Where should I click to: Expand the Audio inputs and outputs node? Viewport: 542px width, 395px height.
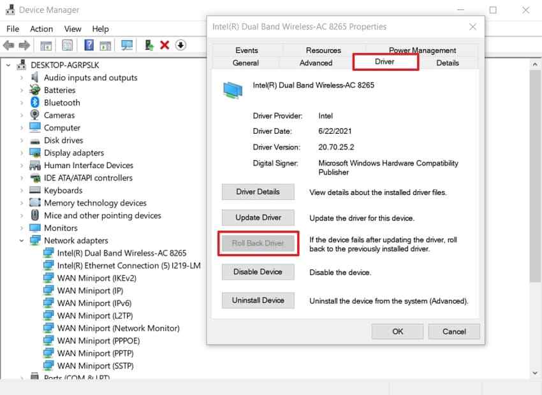click(x=22, y=78)
